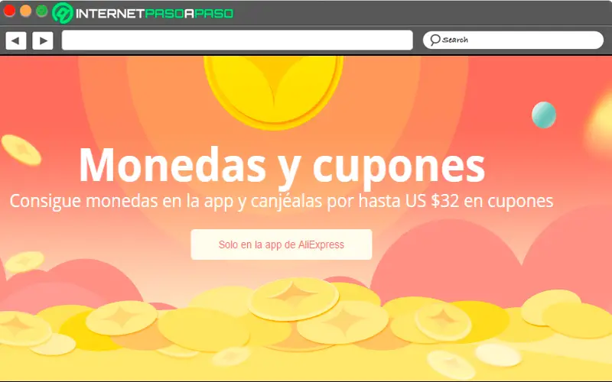
Task: Click the teal floating gem on the right
Action: click(544, 115)
